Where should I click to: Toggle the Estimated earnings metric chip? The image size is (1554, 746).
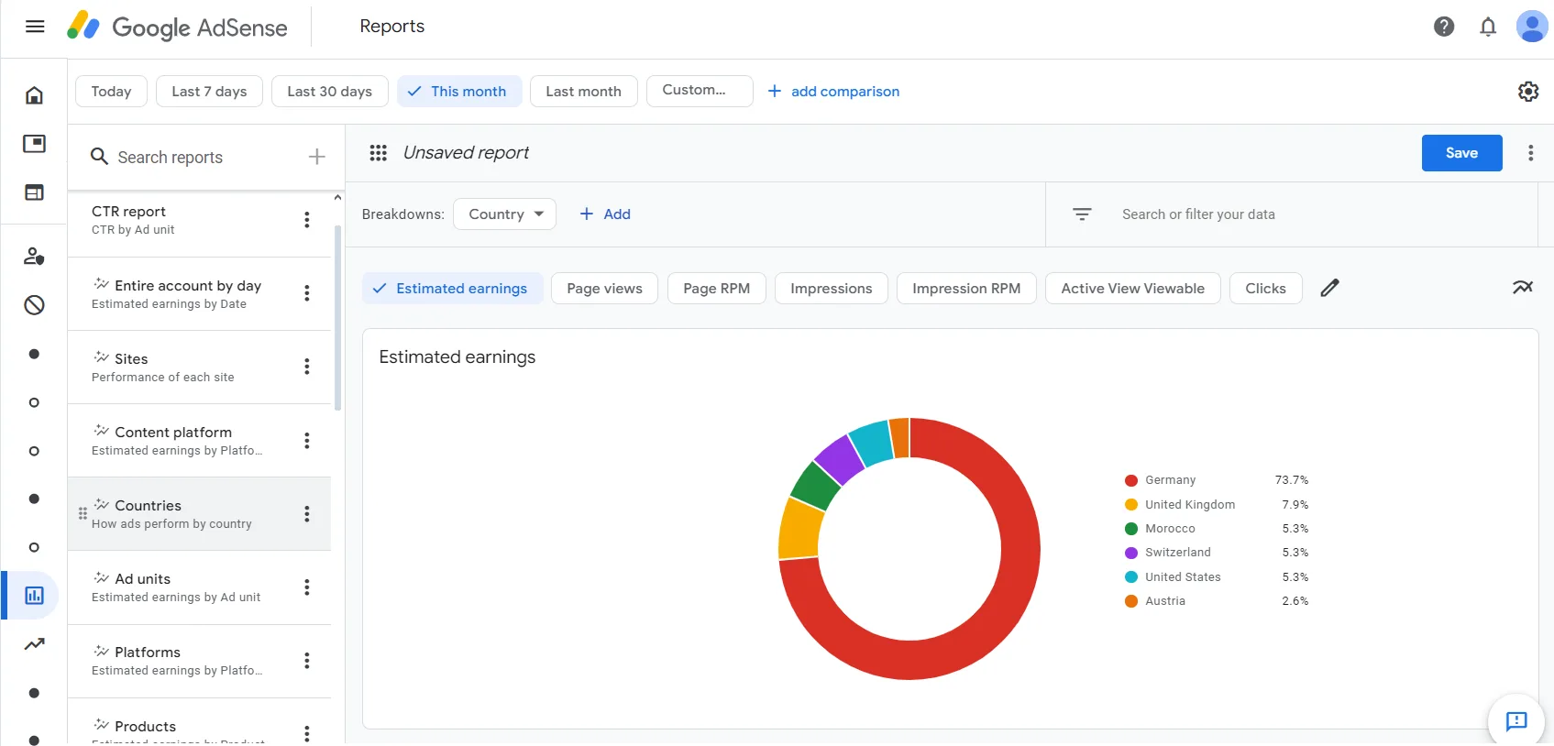[x=452, y=289]
